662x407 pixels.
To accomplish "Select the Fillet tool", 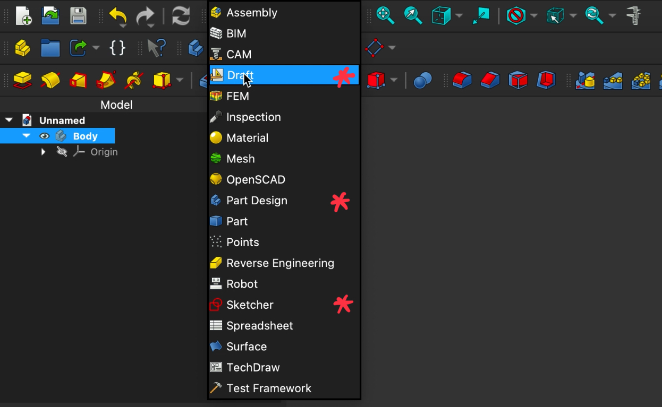I will coord(463,80).
